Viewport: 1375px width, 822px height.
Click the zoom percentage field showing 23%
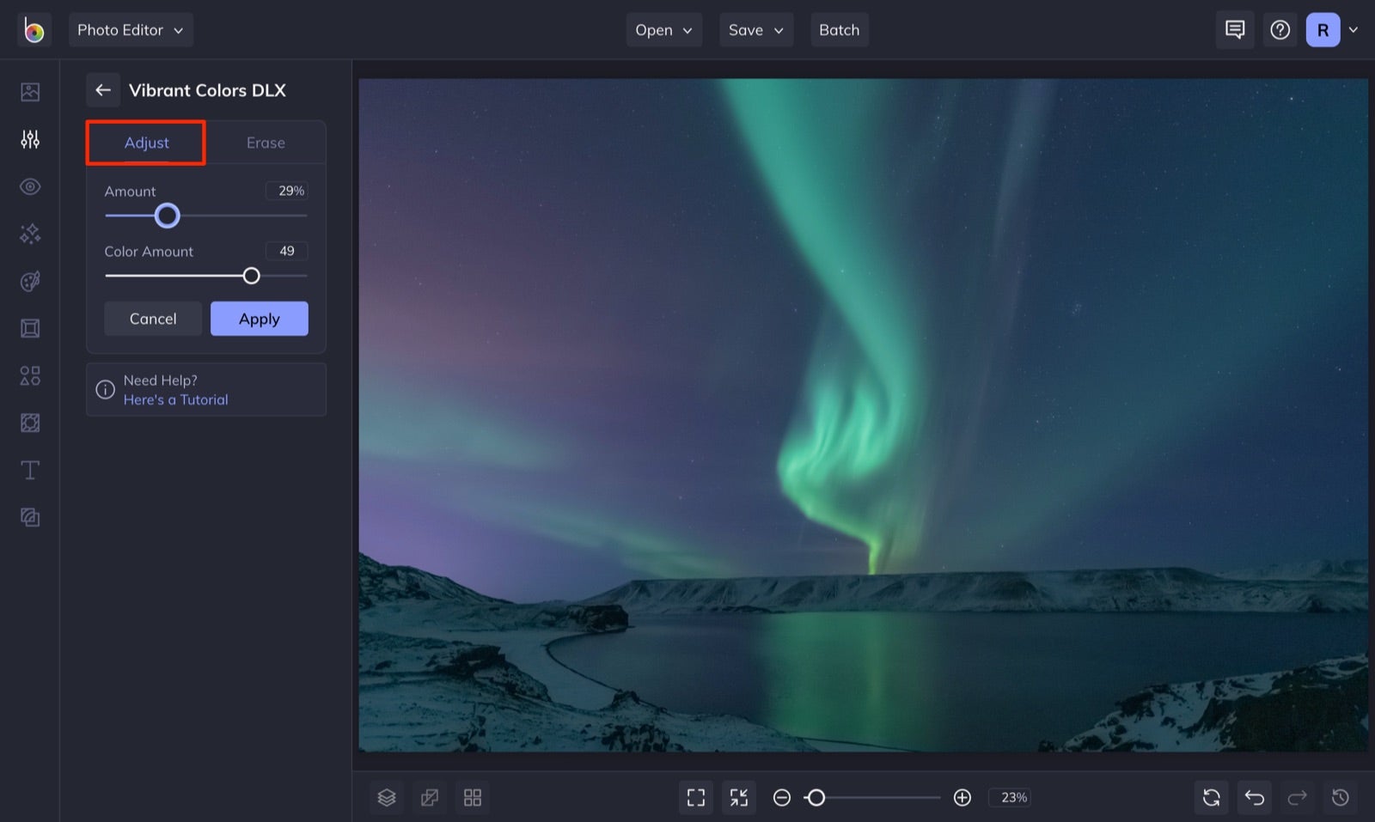[1010, 797]
